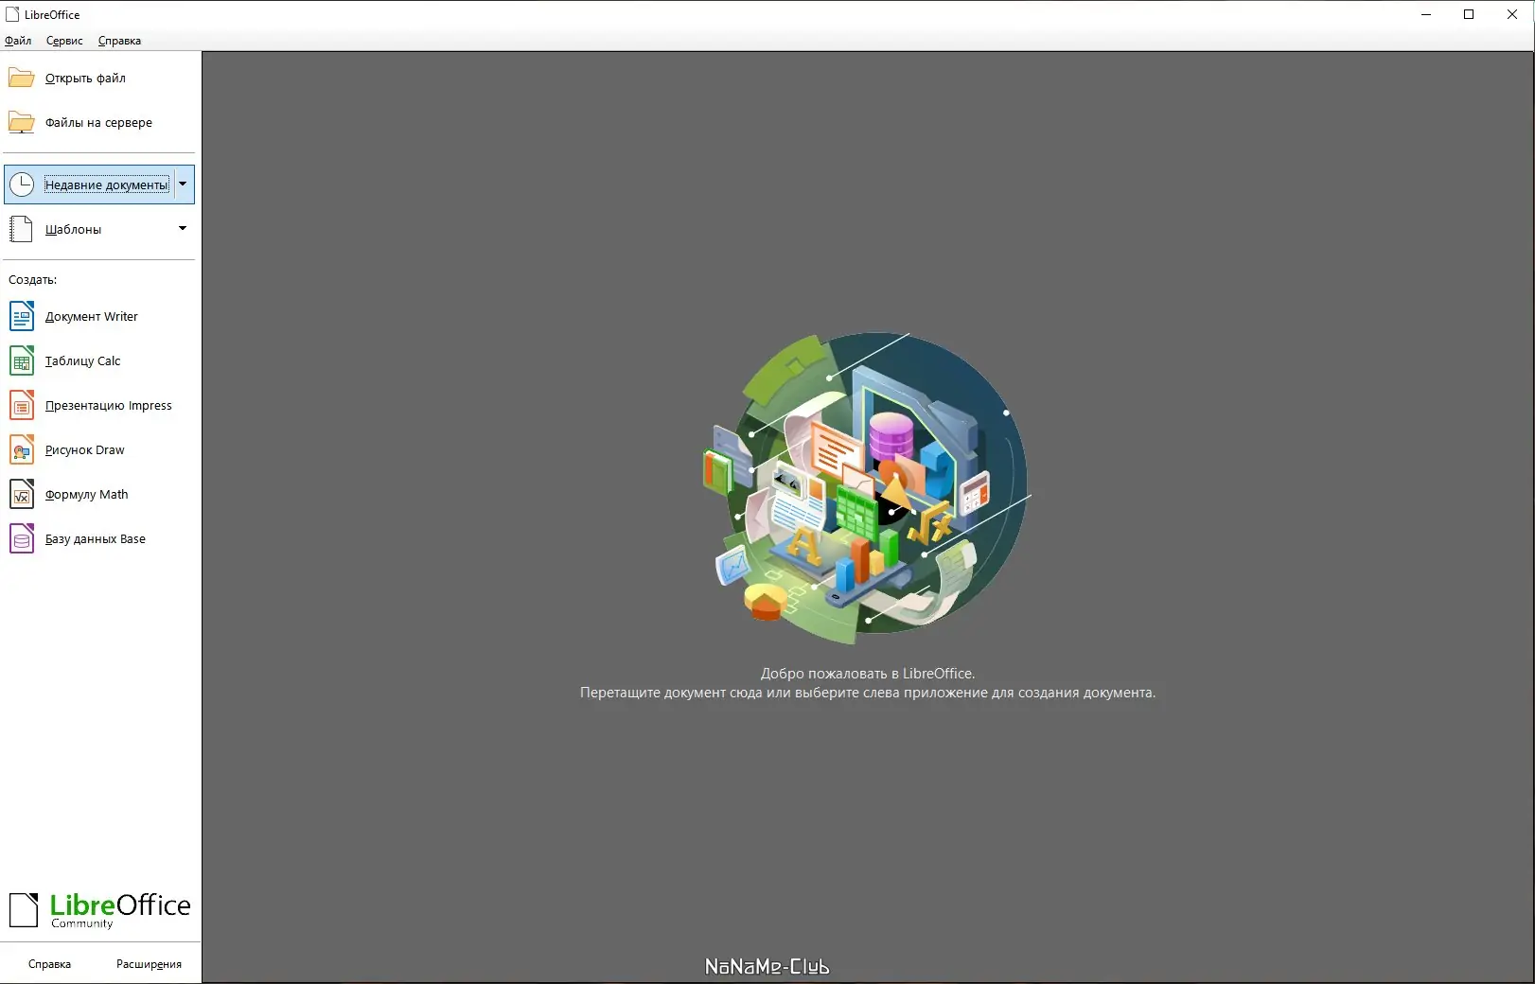Click the remote files folder icon
The height and width of the screenshot is (984, 1535).
[22, 122]
